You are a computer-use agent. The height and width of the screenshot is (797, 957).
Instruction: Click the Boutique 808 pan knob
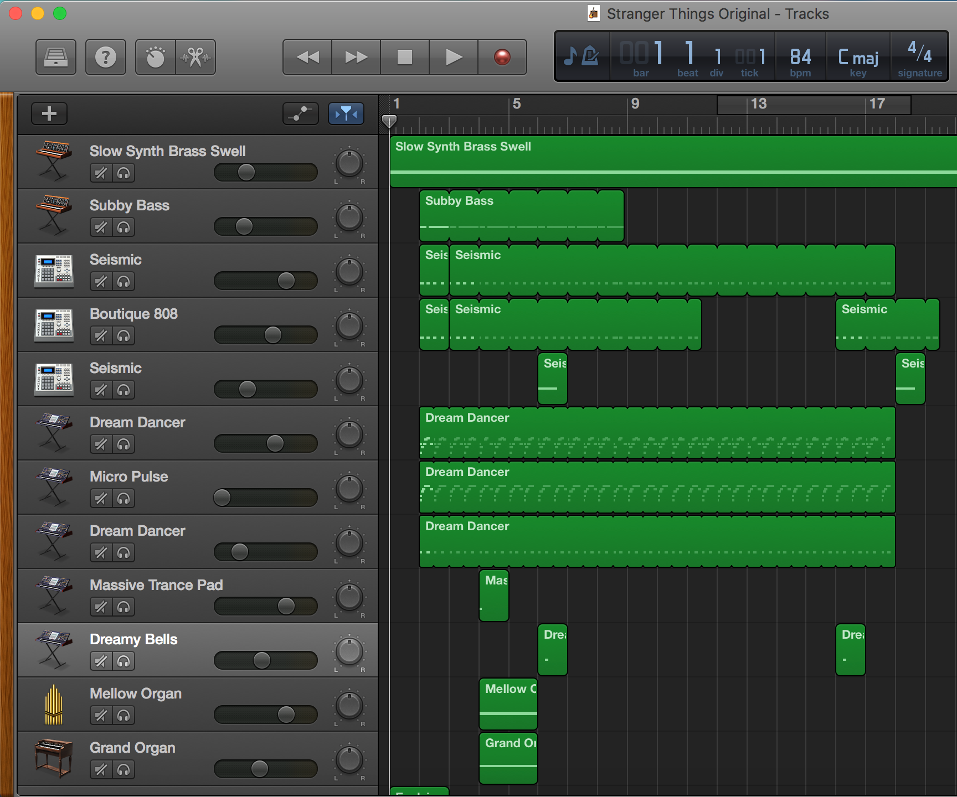tap(349, 326)
